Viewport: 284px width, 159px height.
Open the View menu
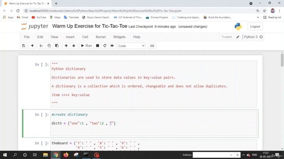point(54,37)
